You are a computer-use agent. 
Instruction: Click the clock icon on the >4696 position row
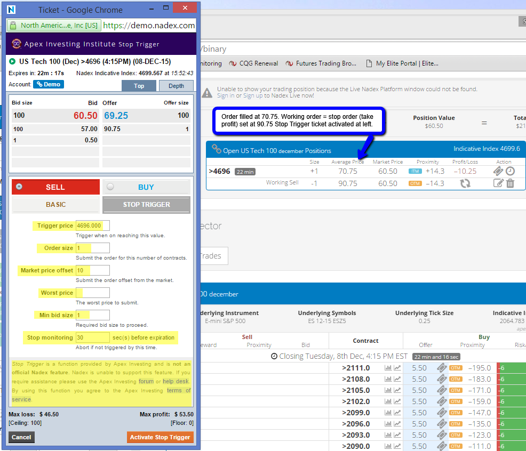[x=510, y=171]
